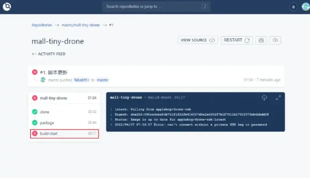Click the failed status icon next to #1
The image size is (310, 178).
pyautogui.click(x=35, y=72)
